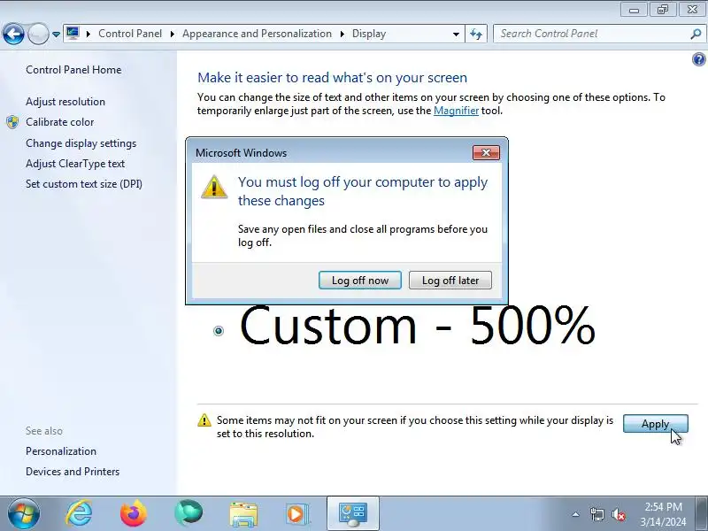Click the search magnifying glass icon
This screenshot has width=708, height=531.
696,34
